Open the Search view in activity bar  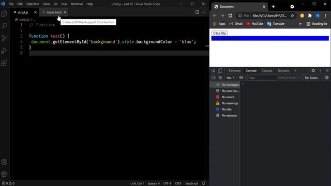[x=4, y=26]
